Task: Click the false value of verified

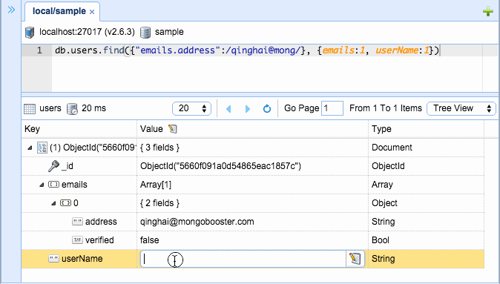Action: tap(150, 240)
